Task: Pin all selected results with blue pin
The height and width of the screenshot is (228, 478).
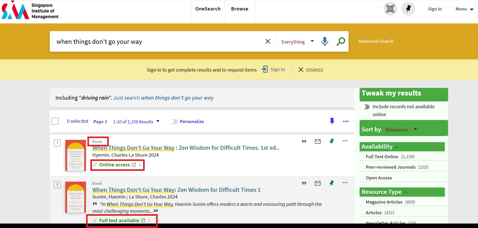Action: [x=332, y=121]
